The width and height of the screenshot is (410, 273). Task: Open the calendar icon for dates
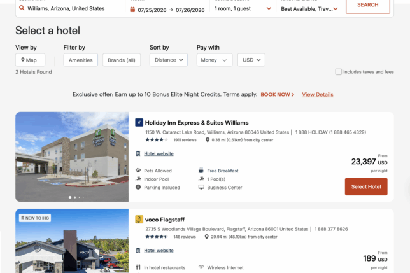coord(132,10)
